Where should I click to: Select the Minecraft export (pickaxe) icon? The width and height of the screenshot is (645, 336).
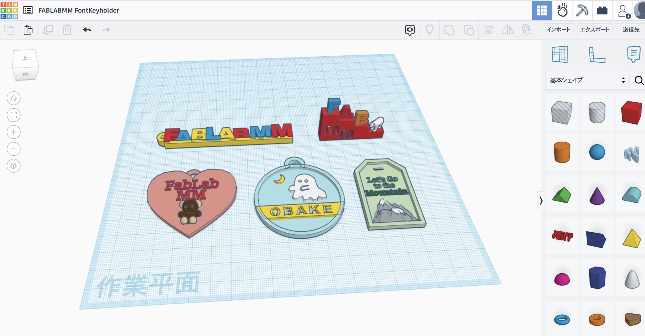[583, 10]
